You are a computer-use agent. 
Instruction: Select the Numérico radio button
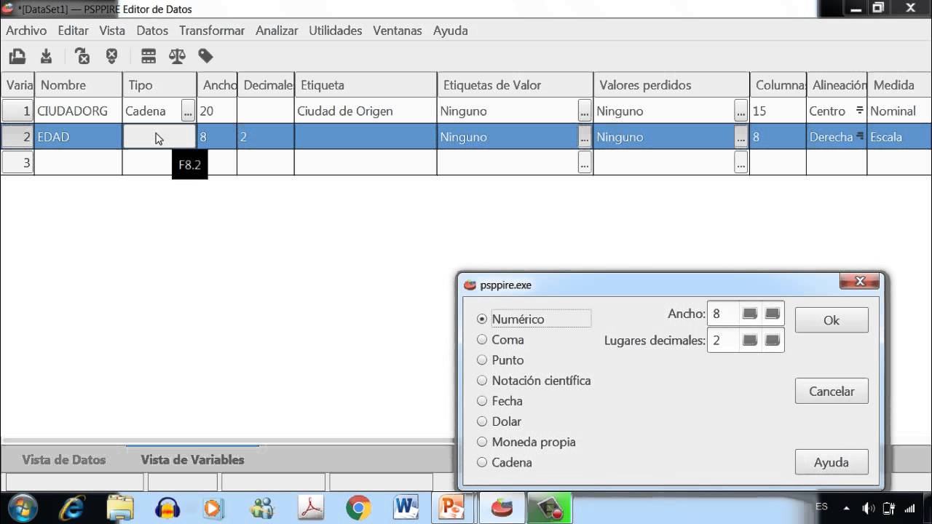(482, 319)
